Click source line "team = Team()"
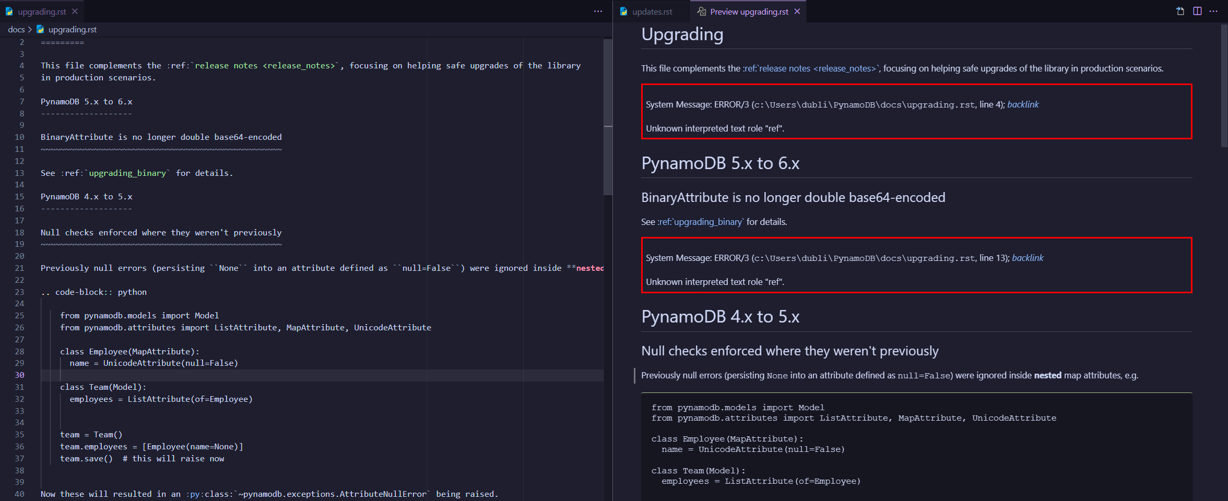Screen dimensions: 1228x501 91,435
